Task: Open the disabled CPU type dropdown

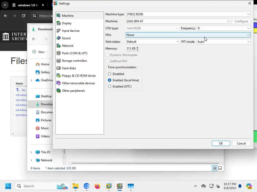Action: (x=152, y=28)
